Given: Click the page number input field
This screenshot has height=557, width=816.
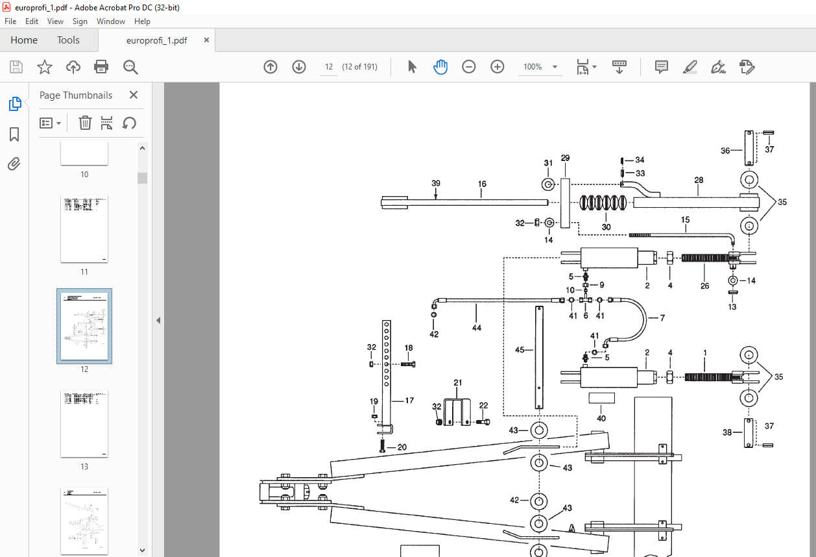Looking at the screenshot, I should 329,67.
